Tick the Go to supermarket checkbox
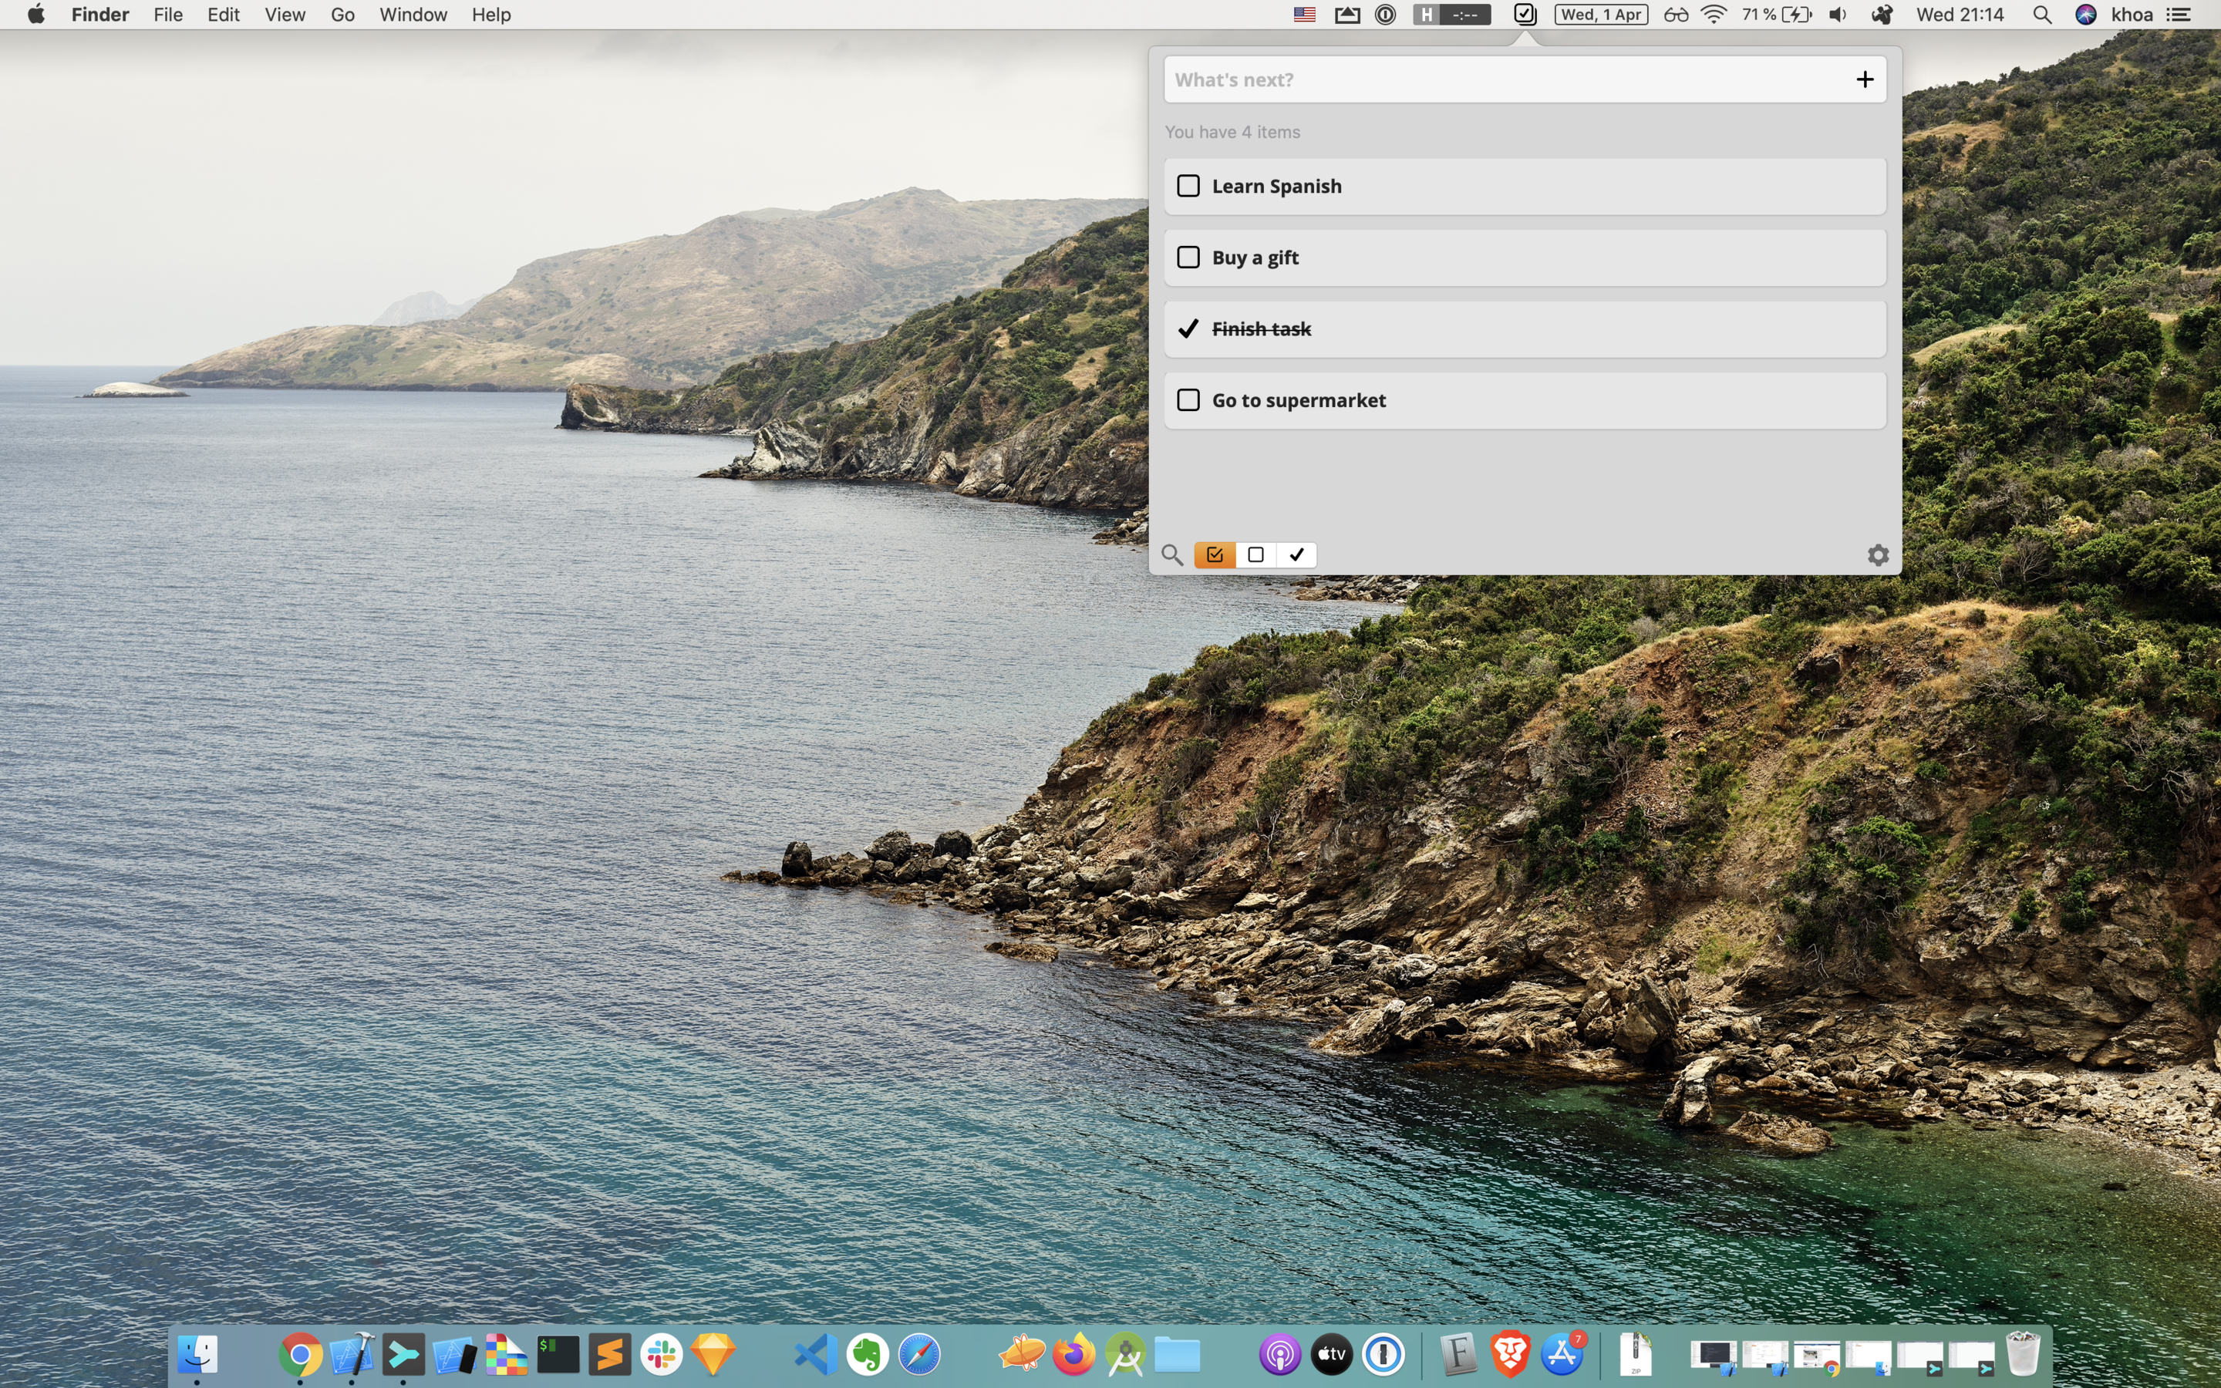 coord(1188,400)
